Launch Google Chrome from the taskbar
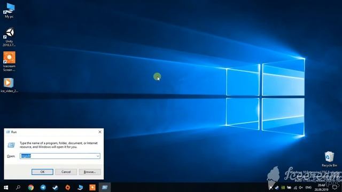The width and height of the screenshot is (342, 192). pyautogui.click(x=31, y=187)
